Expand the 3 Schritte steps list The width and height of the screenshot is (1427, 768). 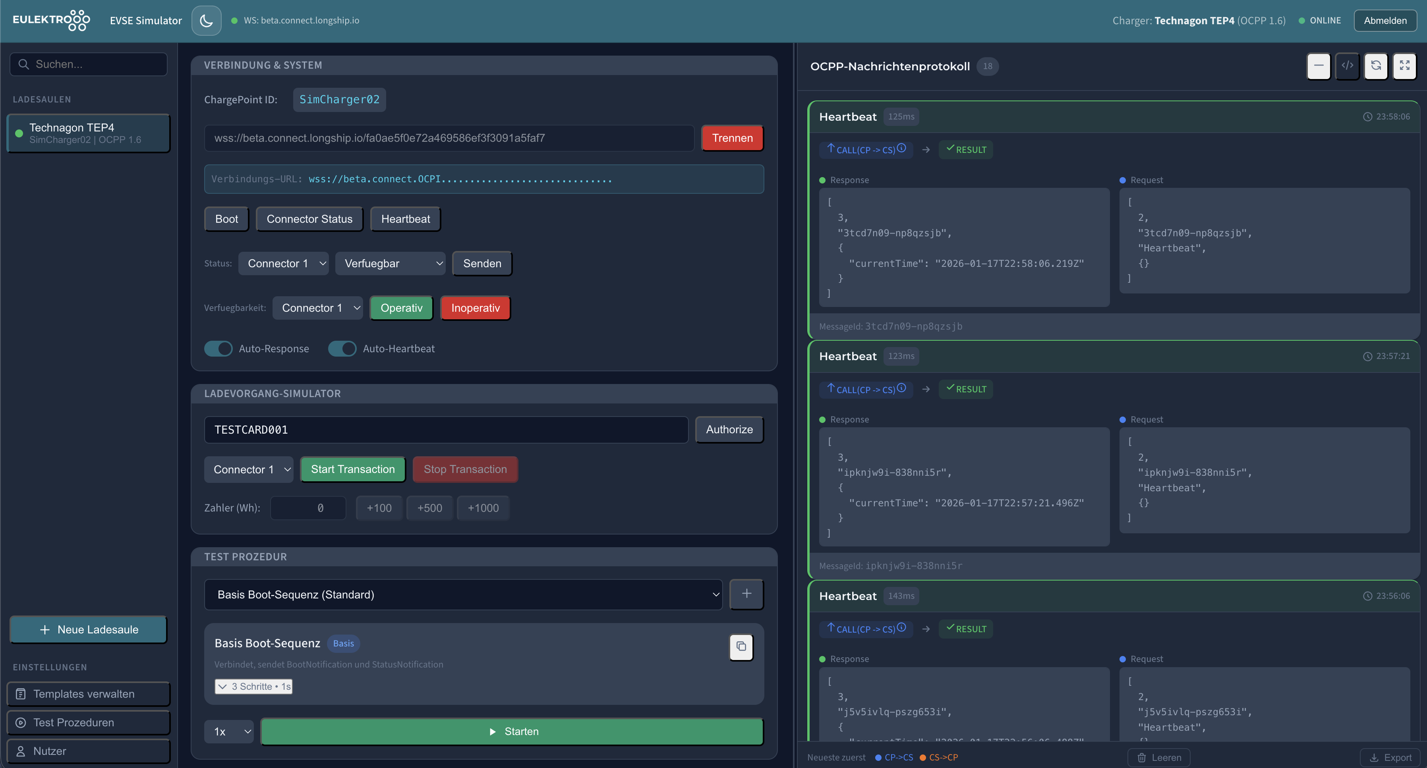tap(253, 686)
